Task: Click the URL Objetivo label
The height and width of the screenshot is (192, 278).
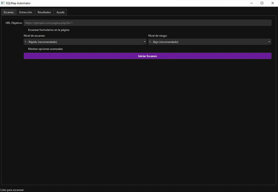Action: 14,23
